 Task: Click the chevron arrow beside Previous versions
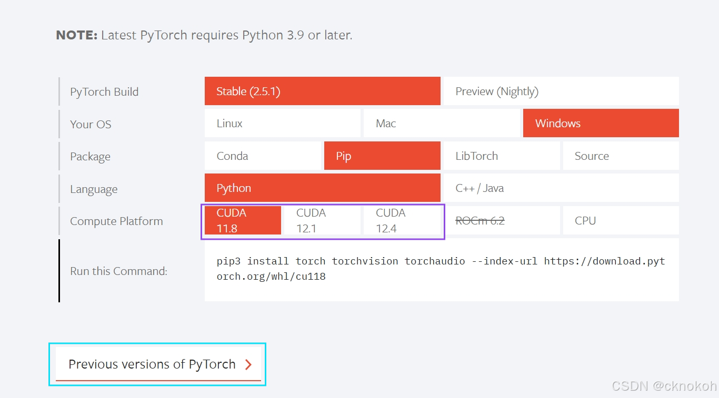pyautogui.click(x=248, y=365)
